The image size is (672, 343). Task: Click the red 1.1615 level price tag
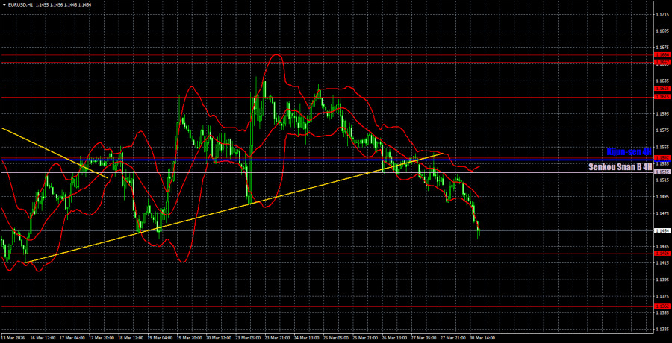click(x=662, y=97)
